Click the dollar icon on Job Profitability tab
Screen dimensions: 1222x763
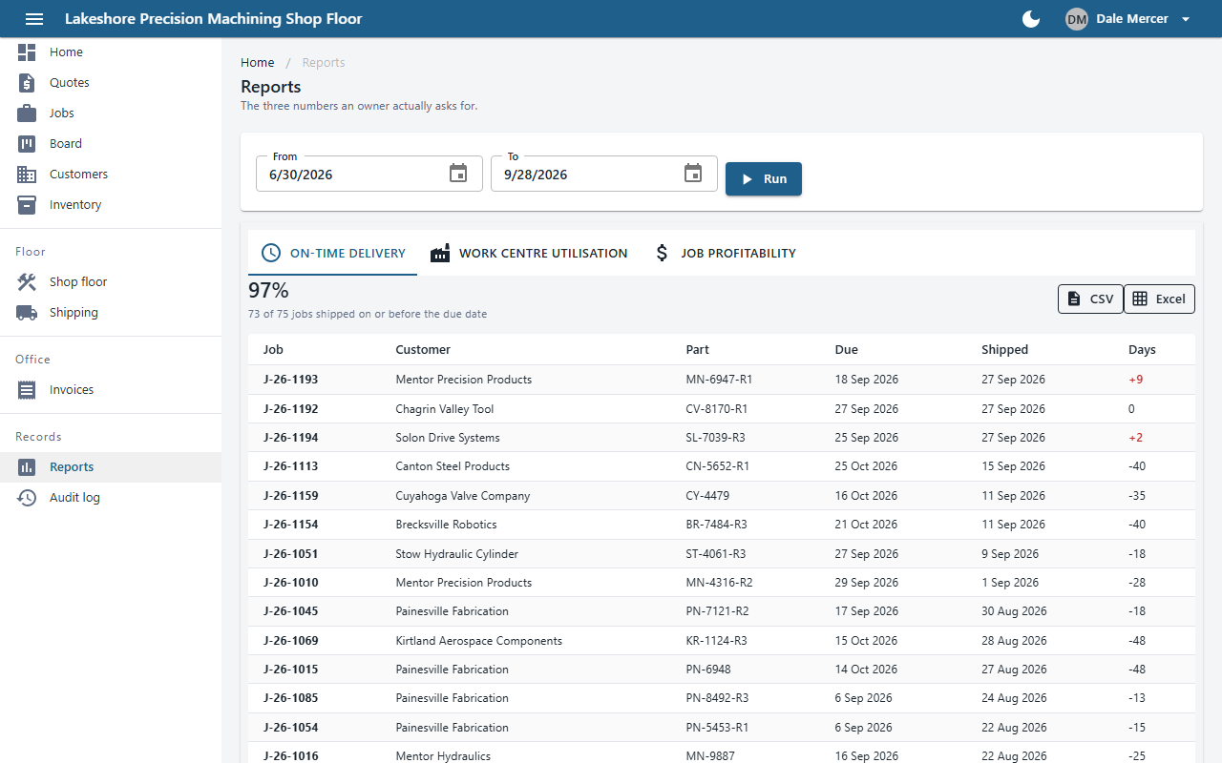[x=662, y=254]
